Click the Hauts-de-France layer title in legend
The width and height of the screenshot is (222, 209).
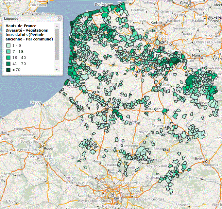[29, 32]
